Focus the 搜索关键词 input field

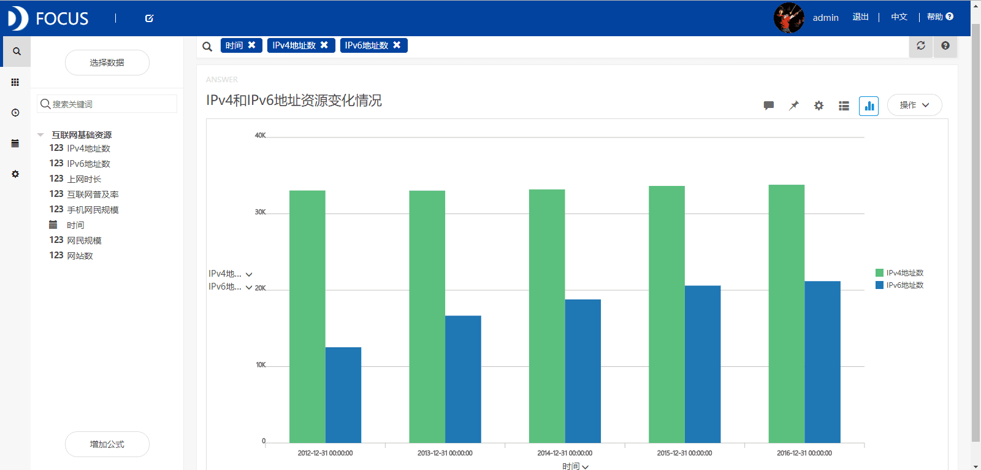click(107, 104)
